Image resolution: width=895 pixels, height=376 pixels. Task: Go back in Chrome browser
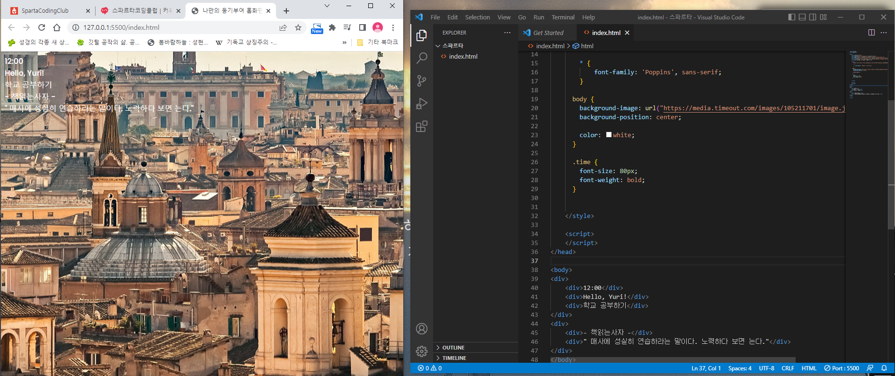[x=11, y=27]
